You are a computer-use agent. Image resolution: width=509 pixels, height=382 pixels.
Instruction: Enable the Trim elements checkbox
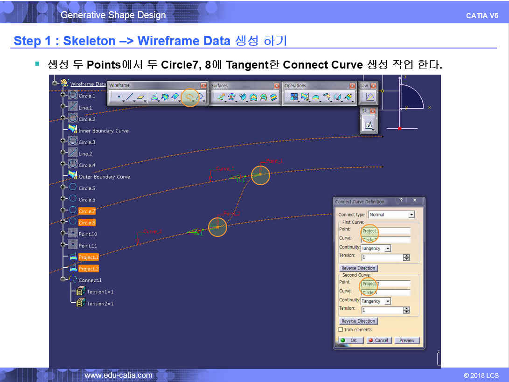(x=341, y=330)
